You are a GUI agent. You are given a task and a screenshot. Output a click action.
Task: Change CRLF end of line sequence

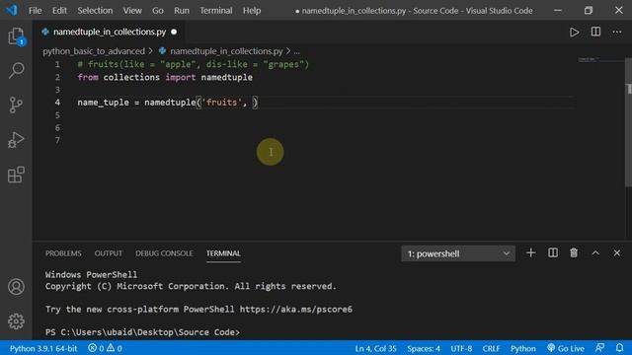[x=491, y=348]
